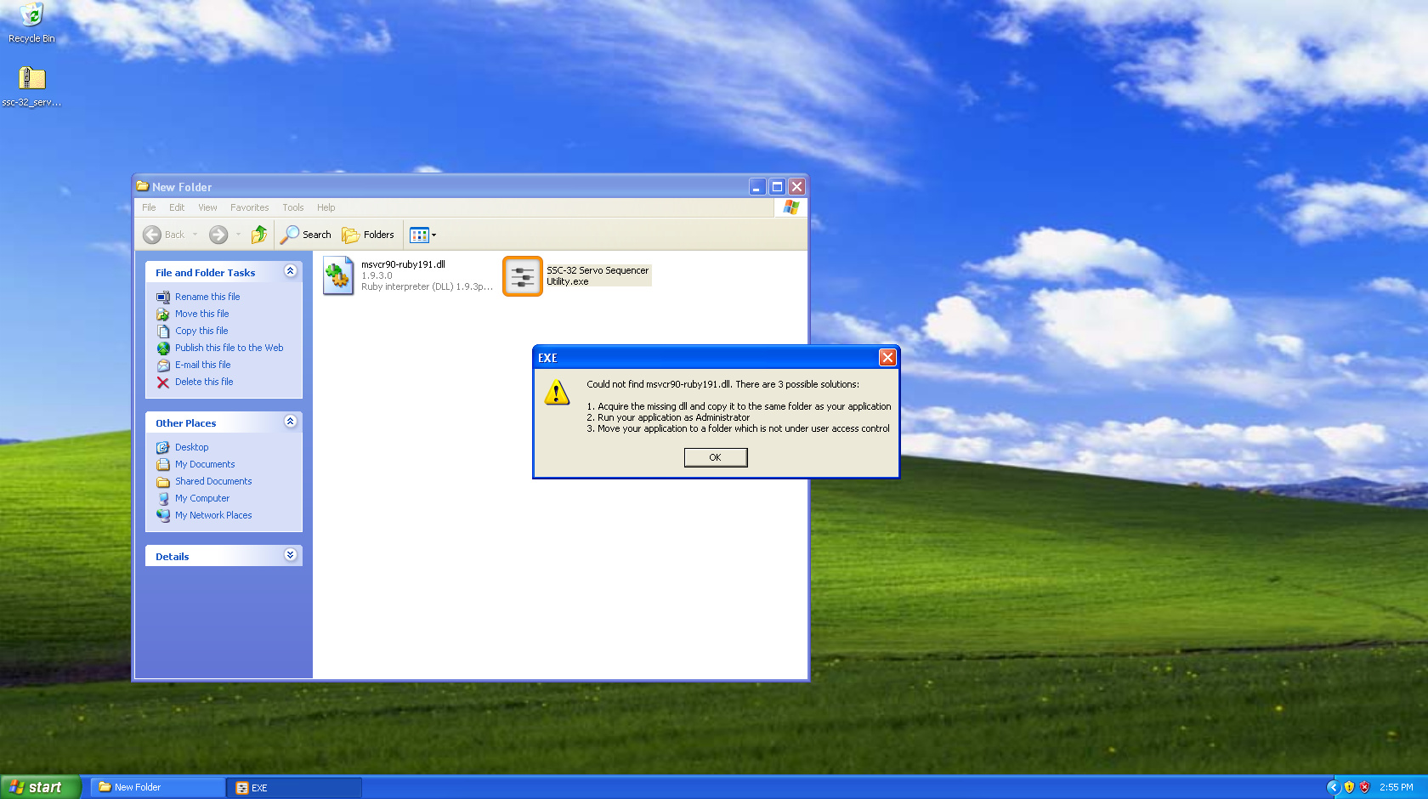Image resolution: width=1428 pixels, height=799 pixels.
Task: Click the My Computer icon in sidebar
Action: pos(163,499)
